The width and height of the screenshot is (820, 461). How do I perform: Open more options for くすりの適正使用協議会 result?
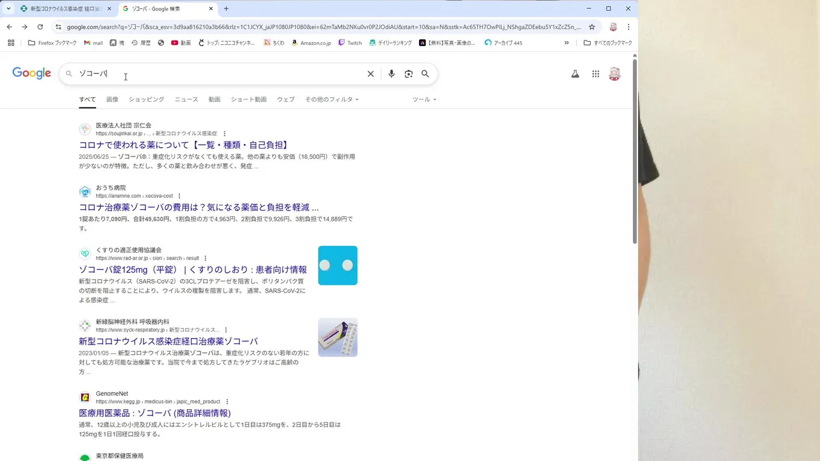[x=206, y=258]
